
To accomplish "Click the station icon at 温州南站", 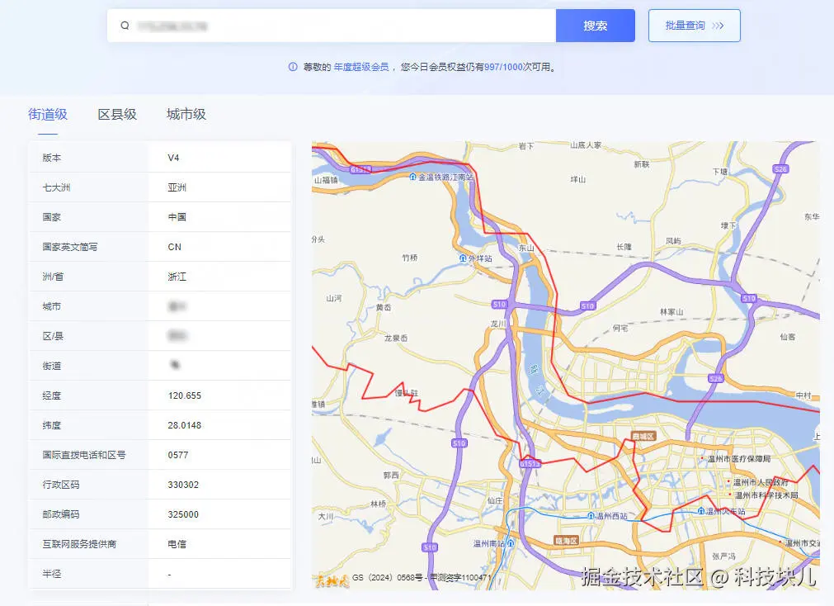I will pyautogui.click(x=509, y=543).
